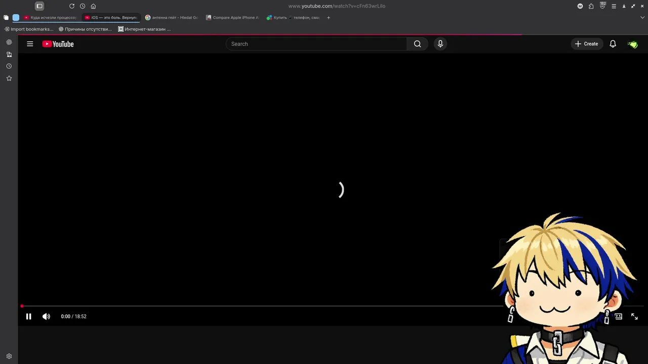
Task: Select the blue workspace square
Action: click(x=16, y=17)
